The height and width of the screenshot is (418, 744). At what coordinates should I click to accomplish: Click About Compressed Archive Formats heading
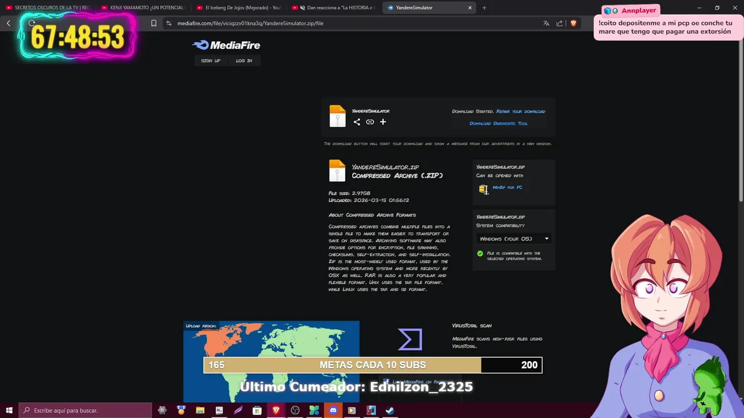click(x=372, y=215)
